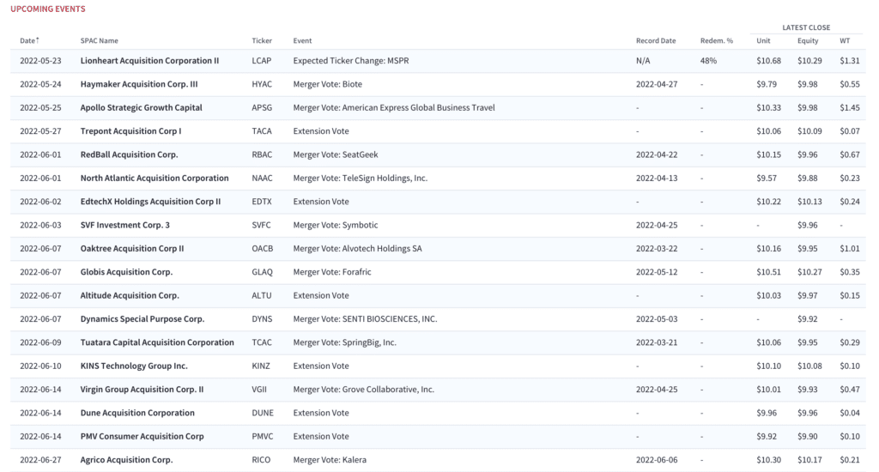
Task: Click the RICO ticker
Action: point(261,460)
